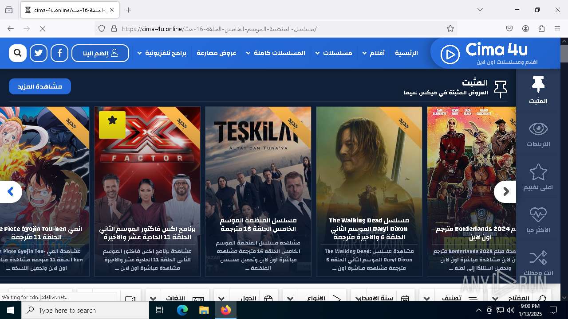Viewport: 568px width, 319px height.
Task: Open a new browser tab
Action: tap(129, 10)
